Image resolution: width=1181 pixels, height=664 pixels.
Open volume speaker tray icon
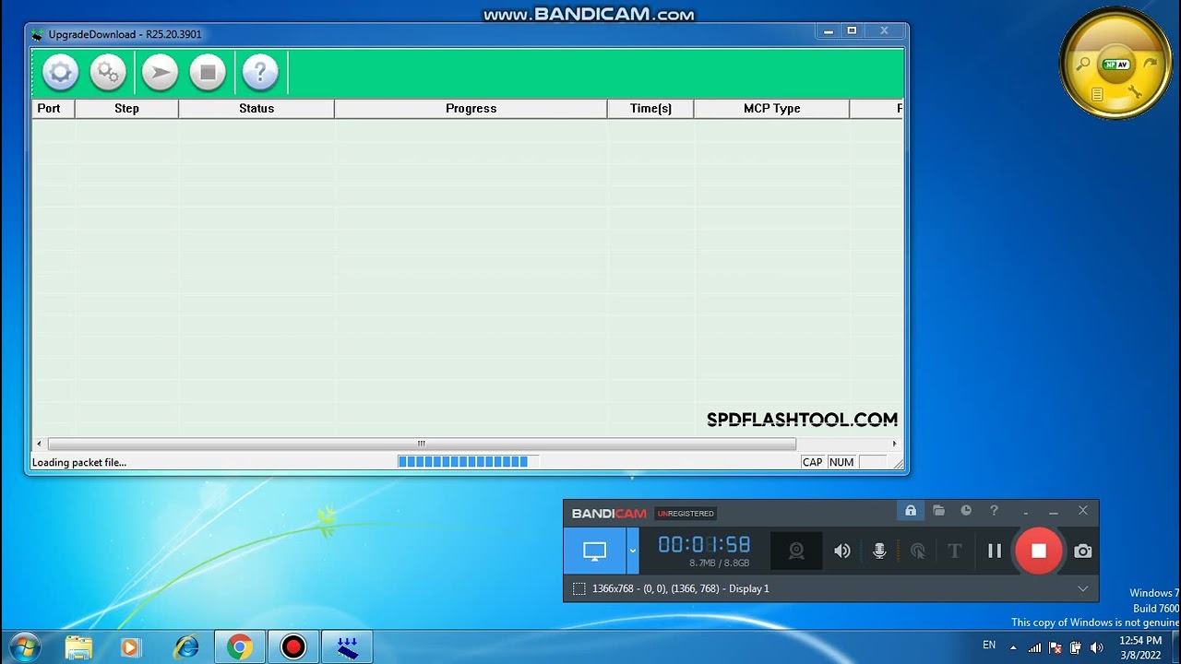(1096, 647)
